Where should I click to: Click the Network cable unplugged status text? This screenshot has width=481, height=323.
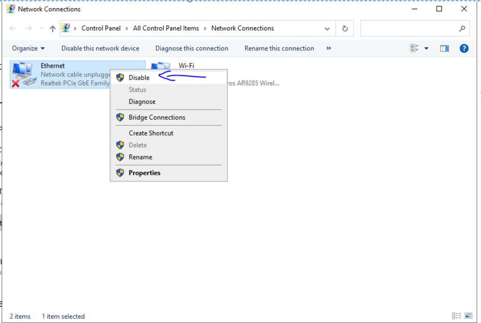click(x=76, y=75)
